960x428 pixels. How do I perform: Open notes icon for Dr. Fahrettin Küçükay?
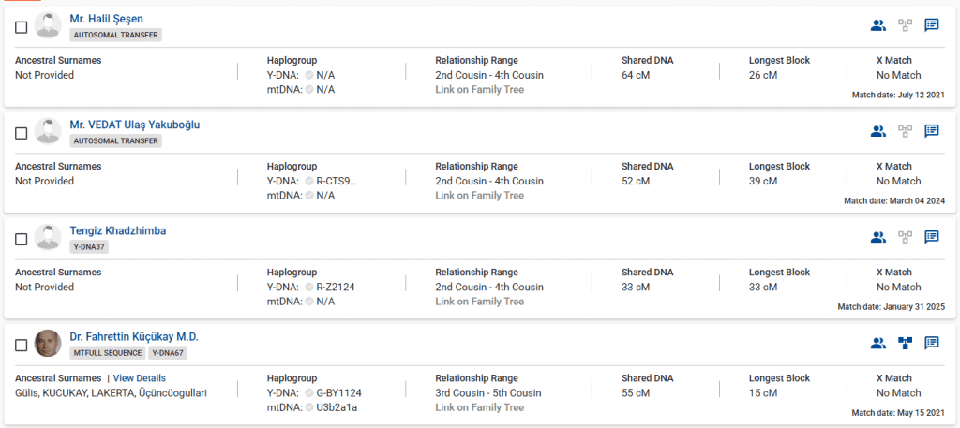pyautogui.click(x=932, y=343)
